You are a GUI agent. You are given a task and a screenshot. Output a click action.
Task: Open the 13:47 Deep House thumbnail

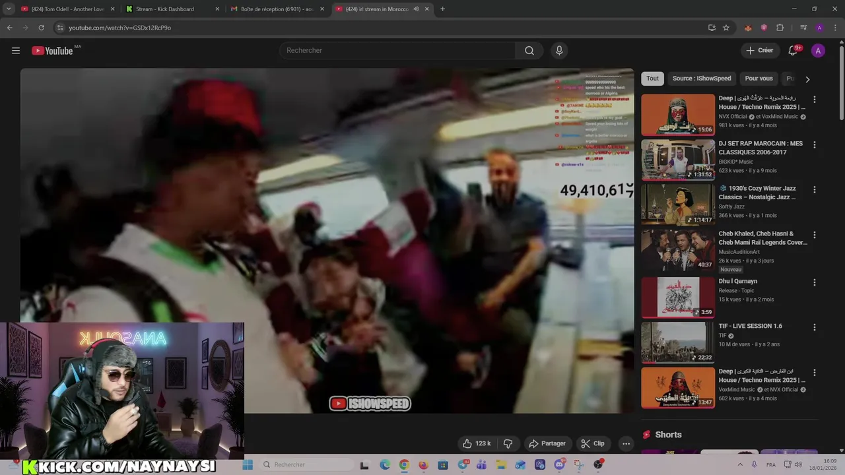(678, 387)
